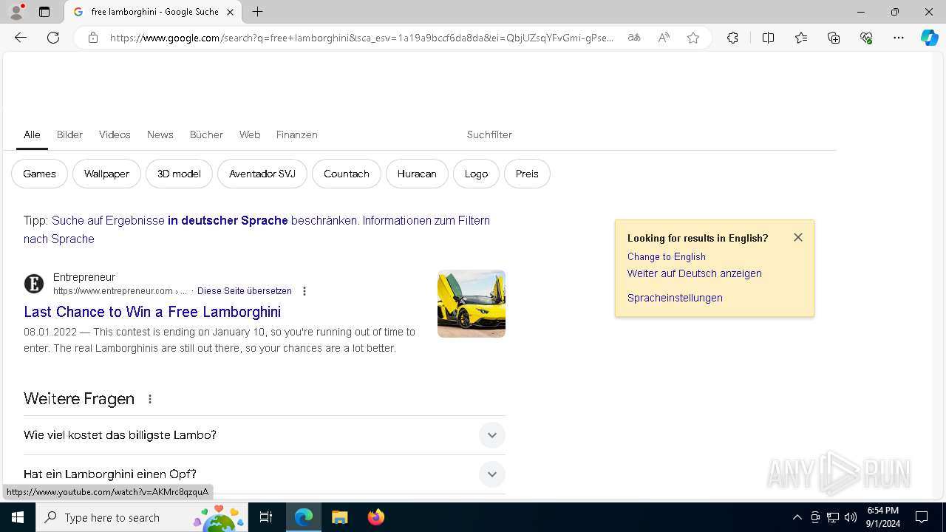Toggle split screen view
This screenshot has width=946, height=532.
click(x=768, y=38)
